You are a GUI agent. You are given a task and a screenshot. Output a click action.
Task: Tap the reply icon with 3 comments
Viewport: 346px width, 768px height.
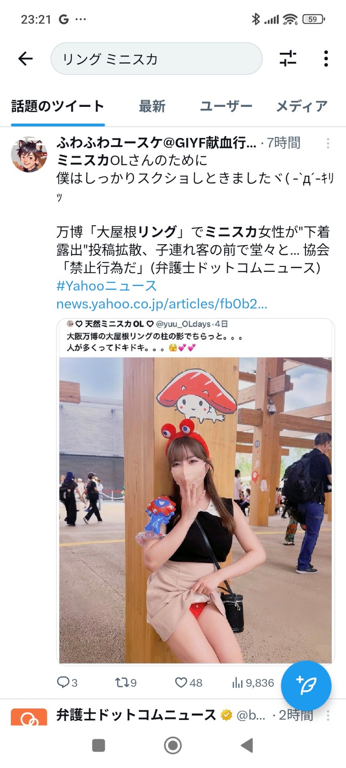67,682
